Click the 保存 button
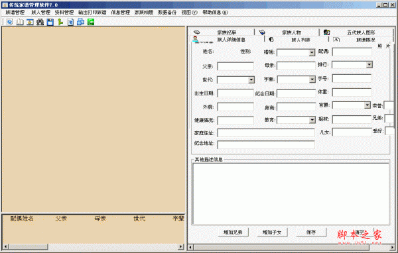398x253 pixels. [x=311, y=232]
